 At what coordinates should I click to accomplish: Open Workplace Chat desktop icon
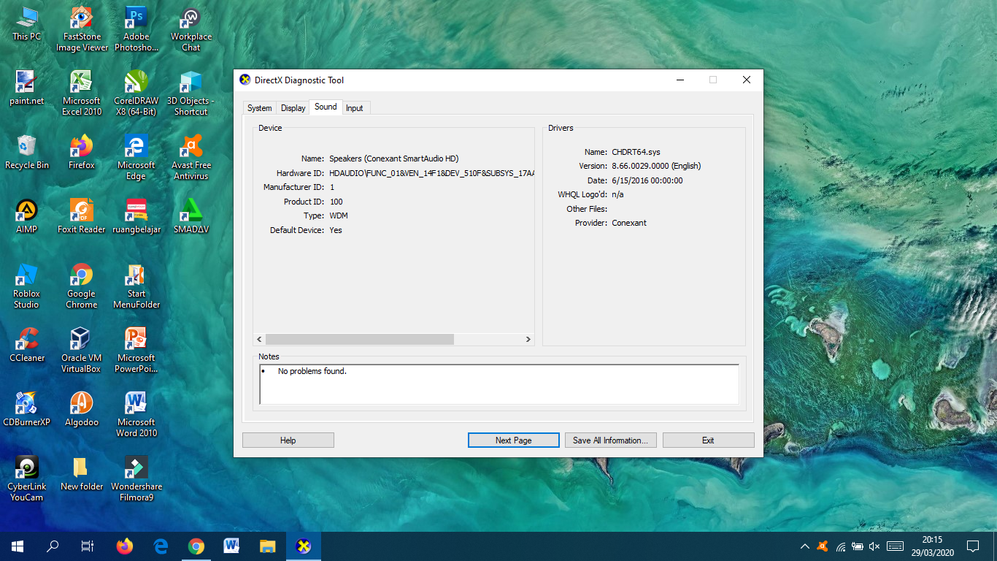(191, 29)
